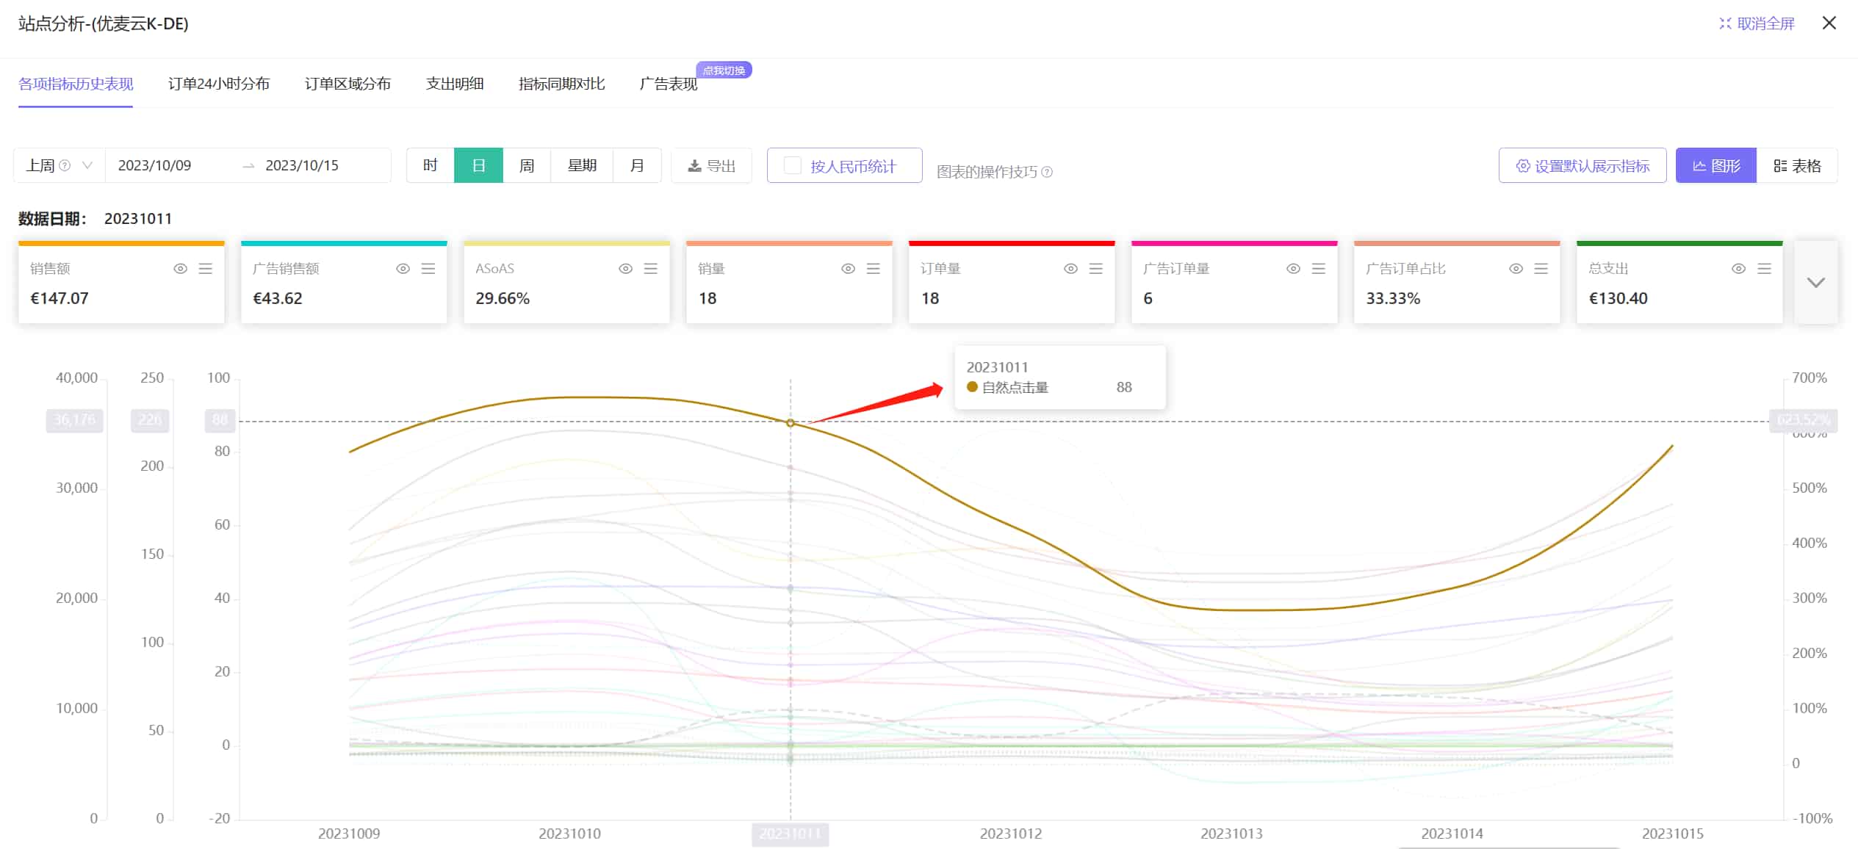This screenshot has width=1858, height=849.
Task: Expand more metric cards chevron
Action: pos(1816,283)
